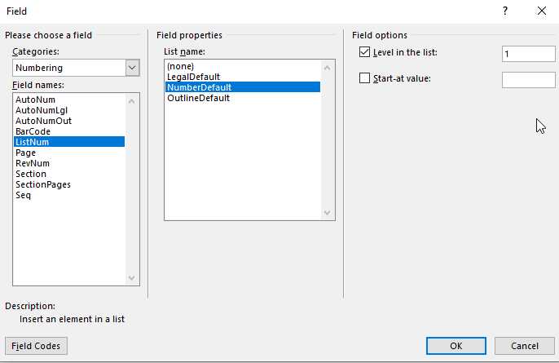Click the List name scroll down arrow
Screen dimensions: 559x363
tap(327, 213)
